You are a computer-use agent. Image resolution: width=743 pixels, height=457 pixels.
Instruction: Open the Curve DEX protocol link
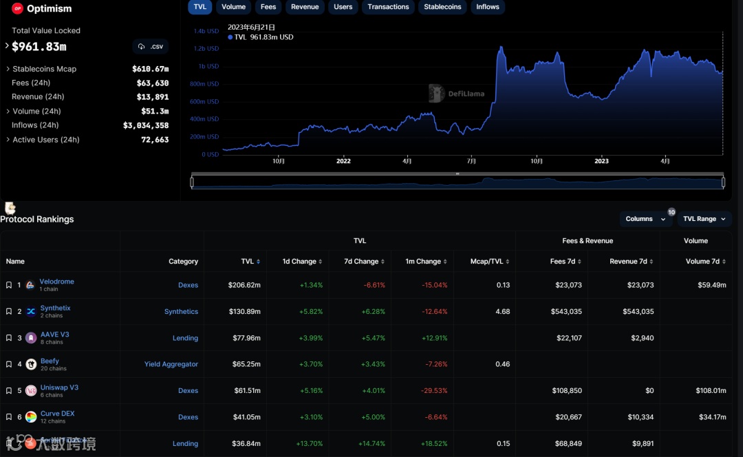pyautogui.click(x=57, y=414)
